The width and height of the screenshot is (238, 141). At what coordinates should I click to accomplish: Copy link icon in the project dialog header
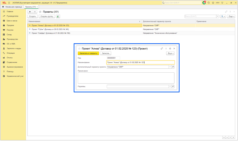162,49
